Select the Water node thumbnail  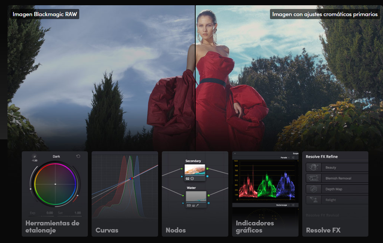point(196,197)
